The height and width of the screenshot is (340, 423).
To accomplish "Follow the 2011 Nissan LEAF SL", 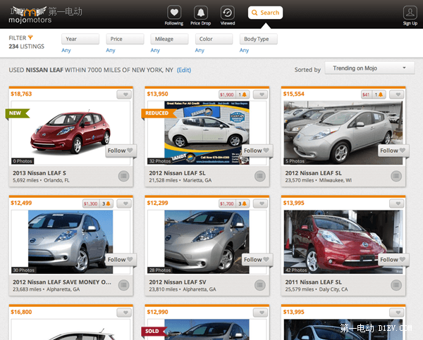I will 393,260.
